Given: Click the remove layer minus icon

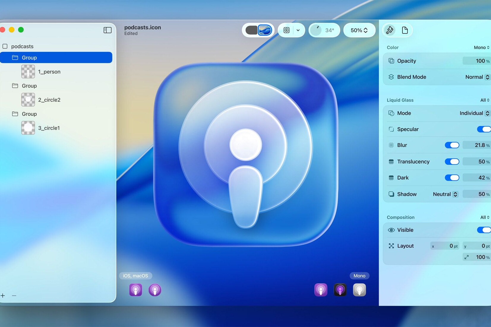Looking at the screenshot, I should pyautogui.click(x=14, y=296).
